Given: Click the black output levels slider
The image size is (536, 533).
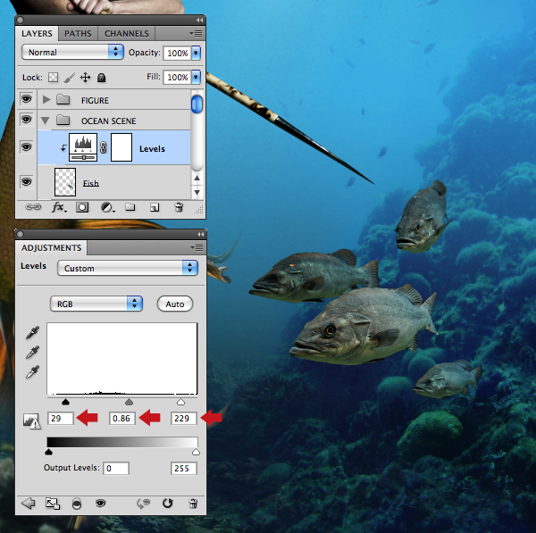Looking at the screenshot, I should click(48, 453).
